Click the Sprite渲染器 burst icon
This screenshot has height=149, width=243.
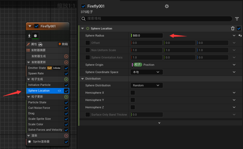click(30, 142)
